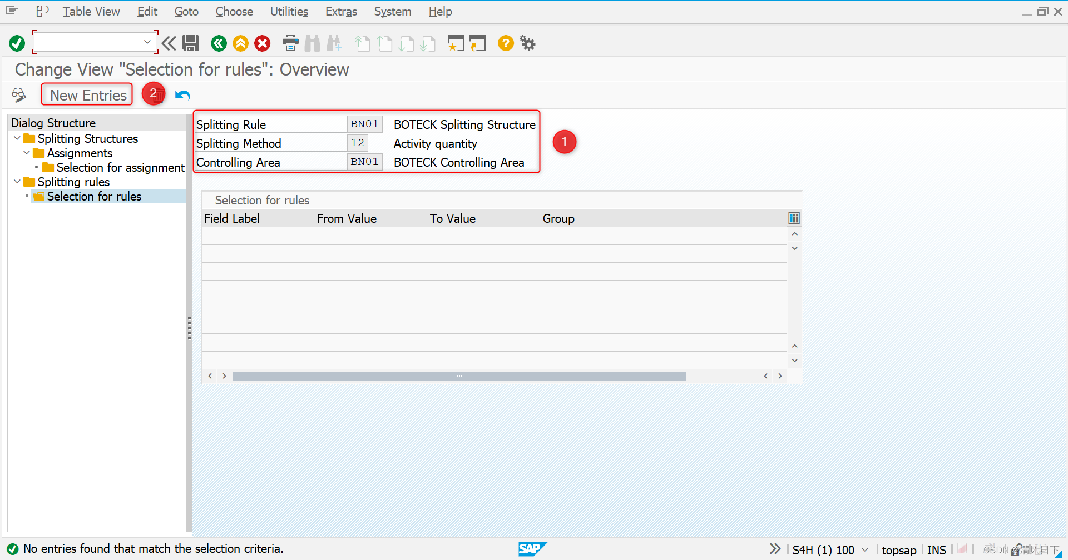Open the Utilities menu

pos(289,11)
